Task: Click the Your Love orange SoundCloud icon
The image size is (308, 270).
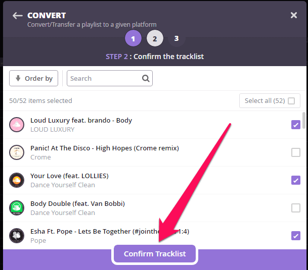Action: click(17, 180)
